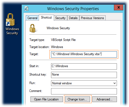Open the Windows Security desktop shortcut icon

10,19
